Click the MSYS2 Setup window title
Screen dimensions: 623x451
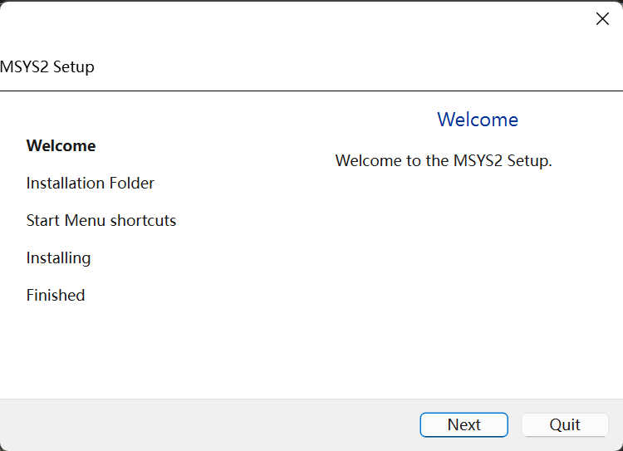click(47, 66)
